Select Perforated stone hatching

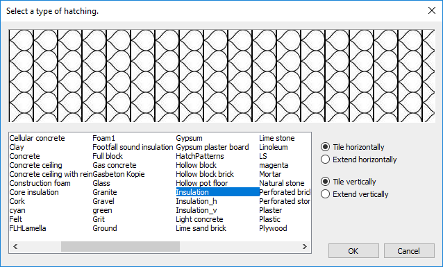coord(285,202)
